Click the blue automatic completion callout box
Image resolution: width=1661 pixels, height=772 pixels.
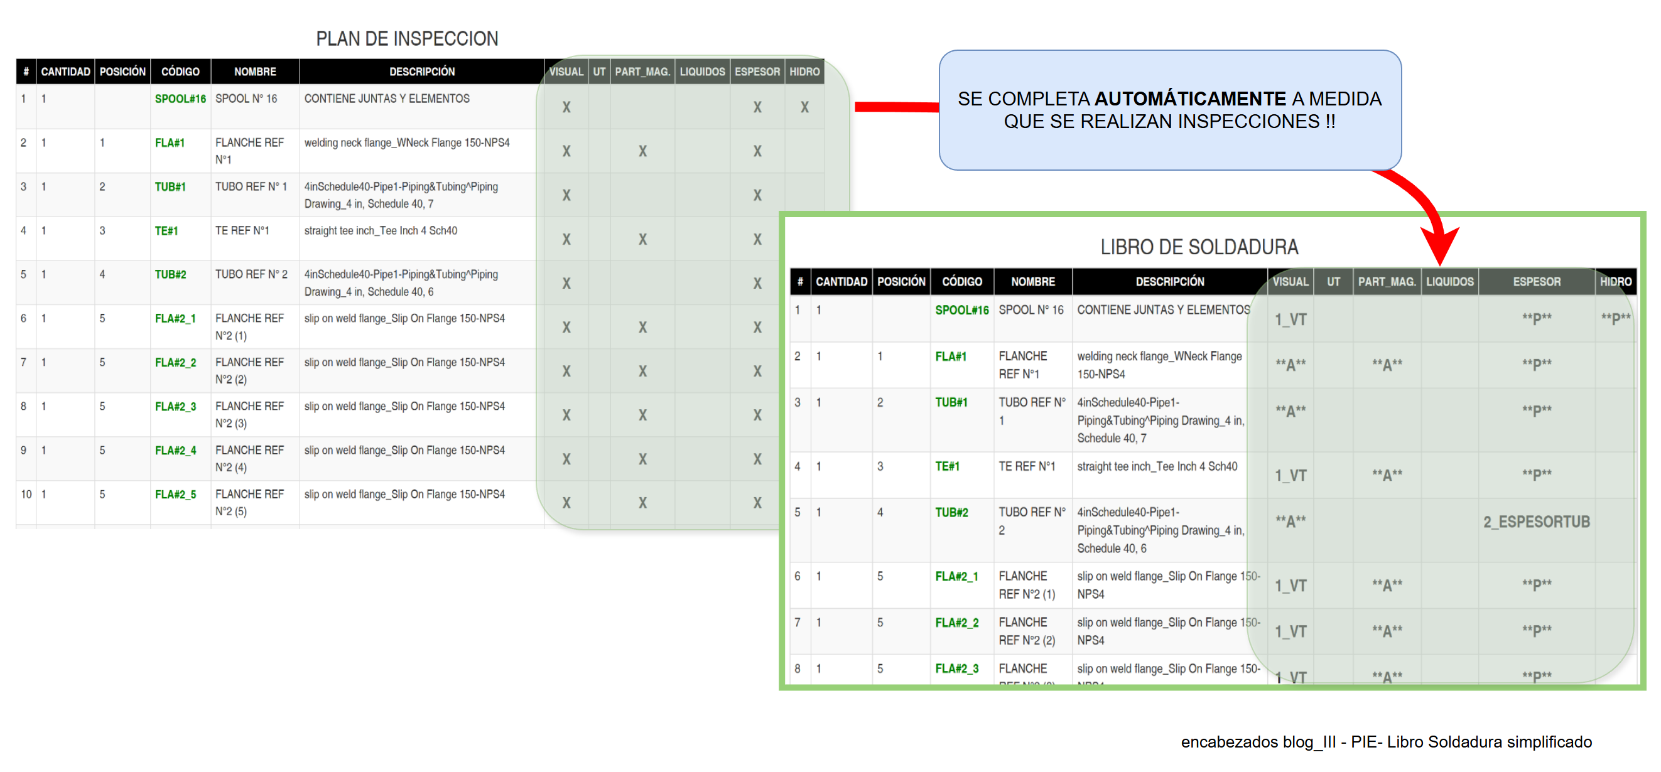point(1169,110)
